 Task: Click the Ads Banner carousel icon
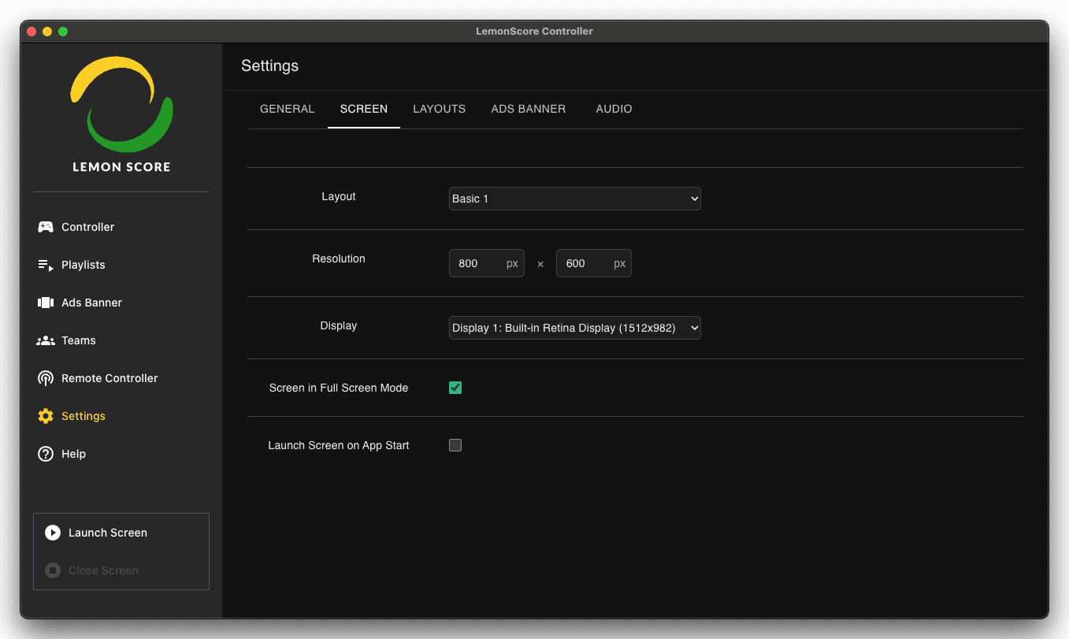[x=46, y=303]
